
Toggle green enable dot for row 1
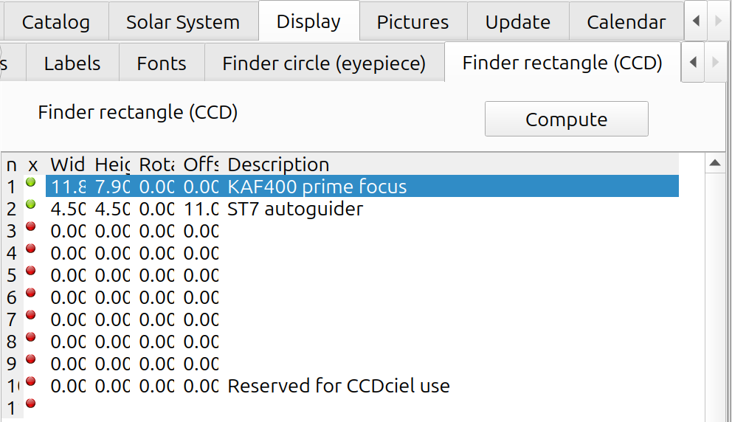31,182
